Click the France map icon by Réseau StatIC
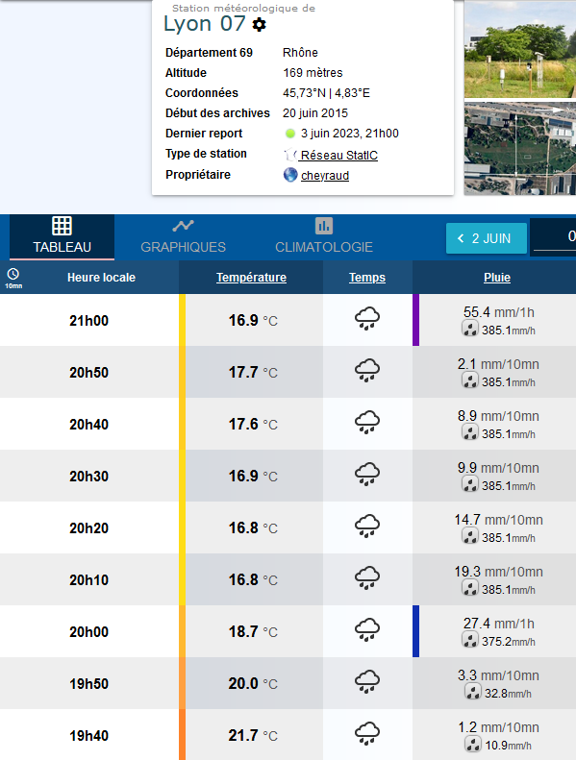Image resolution: width=576 pixels, height=760 pixels. tap(290, 155)
